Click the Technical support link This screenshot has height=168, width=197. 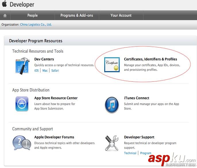pos(130,153)
